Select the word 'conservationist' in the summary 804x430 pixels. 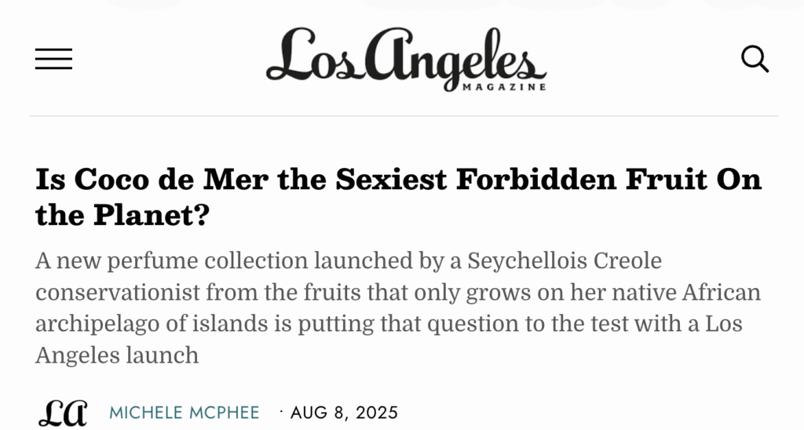(x=118, y=293)
